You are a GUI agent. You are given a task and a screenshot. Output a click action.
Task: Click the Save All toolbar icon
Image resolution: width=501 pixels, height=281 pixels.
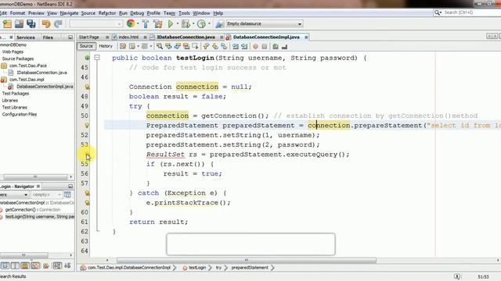pyautogui.click(x=31, y=24)
